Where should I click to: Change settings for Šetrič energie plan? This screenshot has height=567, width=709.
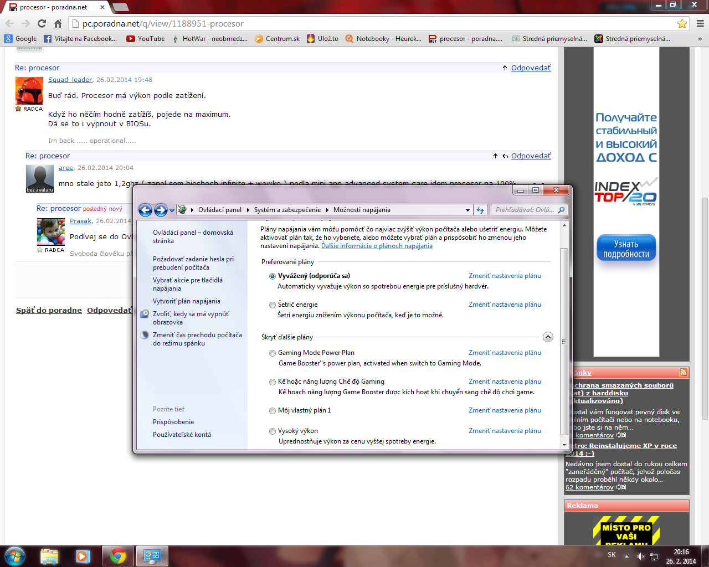coord(505,305)
